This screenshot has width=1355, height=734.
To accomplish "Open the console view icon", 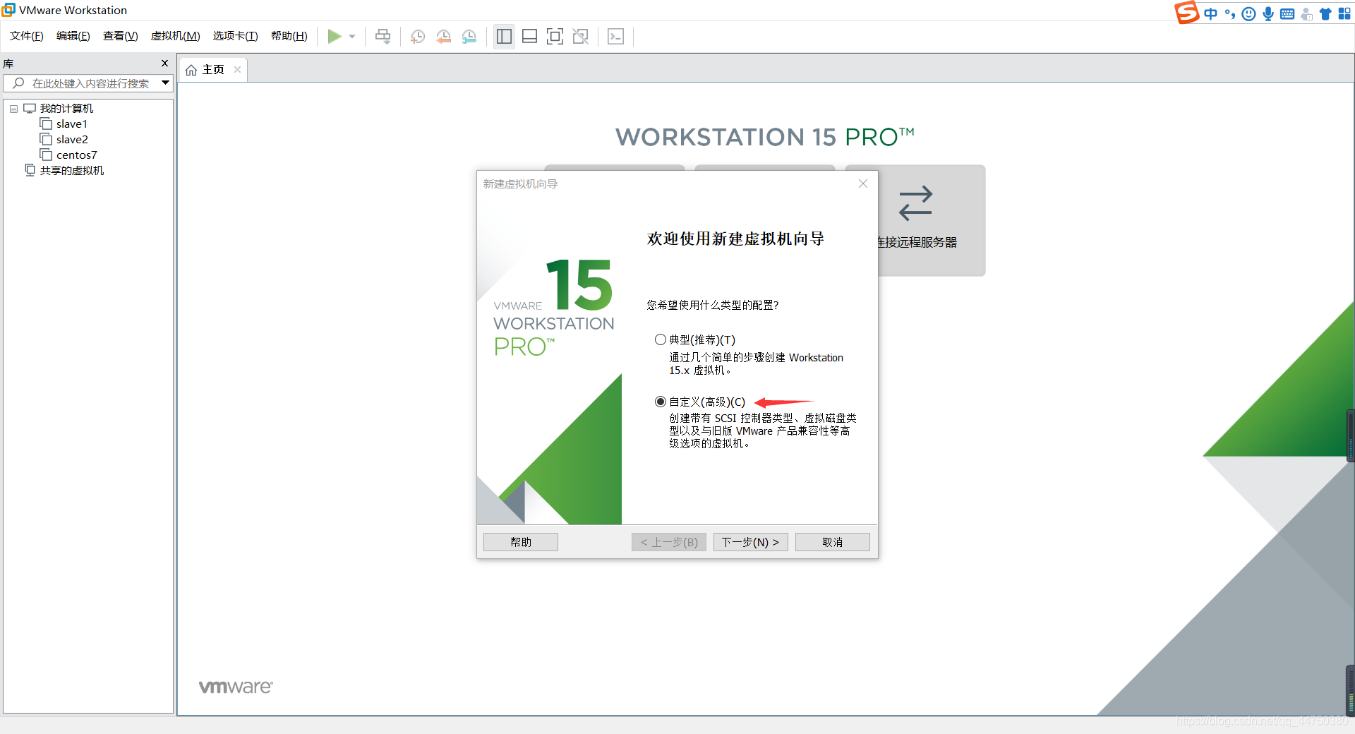I will click(615, 37).
